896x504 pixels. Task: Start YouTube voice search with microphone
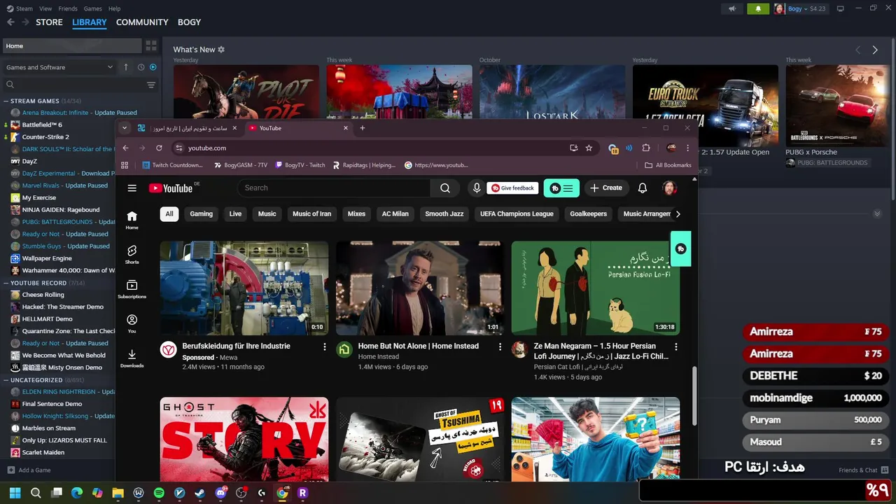pos(477,188)
